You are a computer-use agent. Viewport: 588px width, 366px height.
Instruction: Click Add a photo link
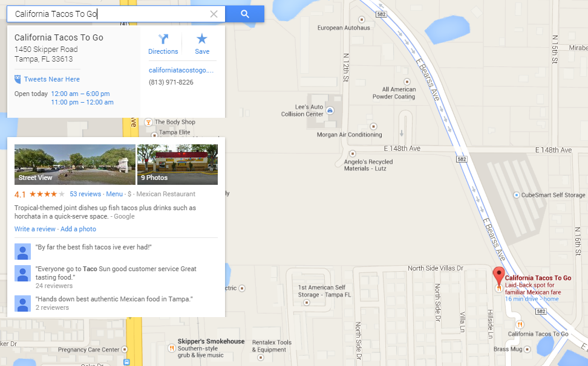point(78,229)
